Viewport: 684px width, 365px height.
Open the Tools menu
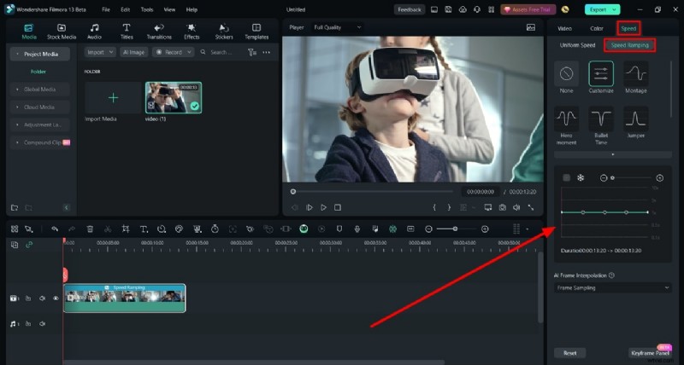147,9
